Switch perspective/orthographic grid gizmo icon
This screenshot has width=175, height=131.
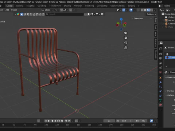[125, 48]
